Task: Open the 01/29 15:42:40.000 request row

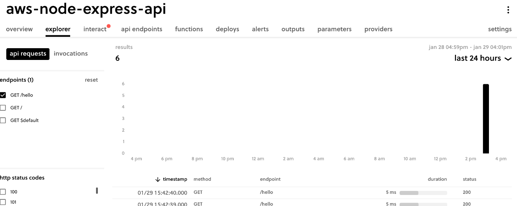Action: coord(315,193)
